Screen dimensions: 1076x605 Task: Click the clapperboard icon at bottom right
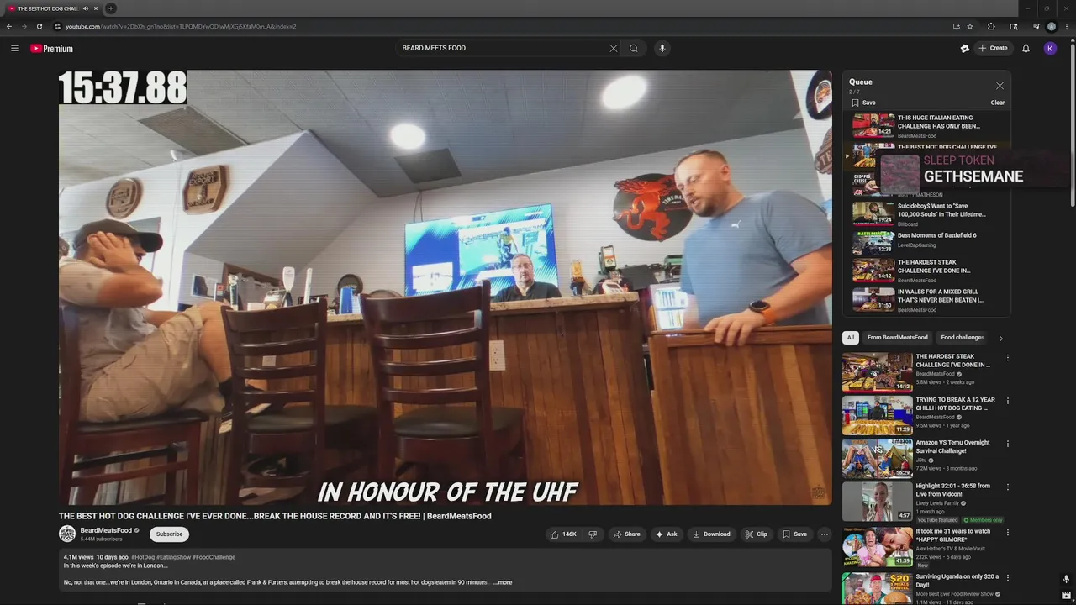pyautogui.click(x=1066, y=595)
